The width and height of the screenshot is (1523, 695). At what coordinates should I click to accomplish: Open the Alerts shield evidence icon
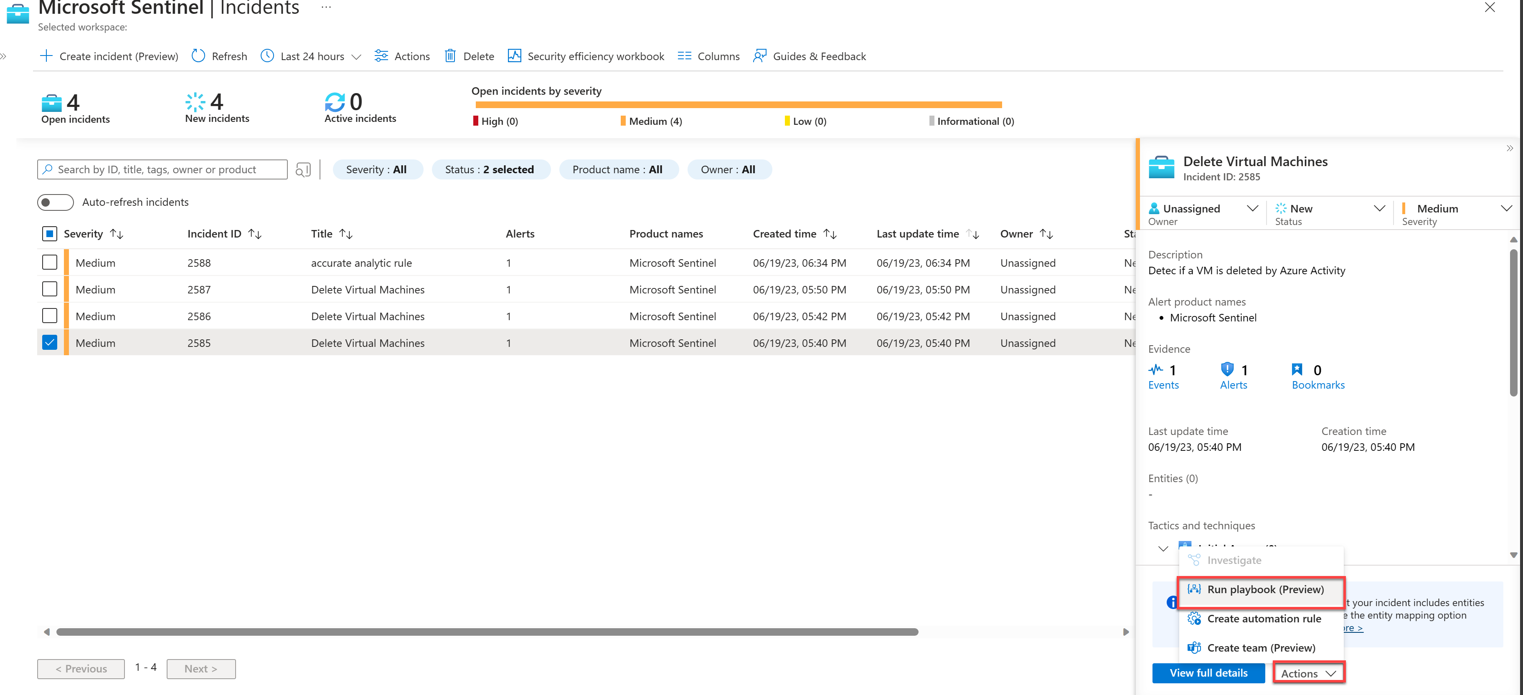(1227, 369)
